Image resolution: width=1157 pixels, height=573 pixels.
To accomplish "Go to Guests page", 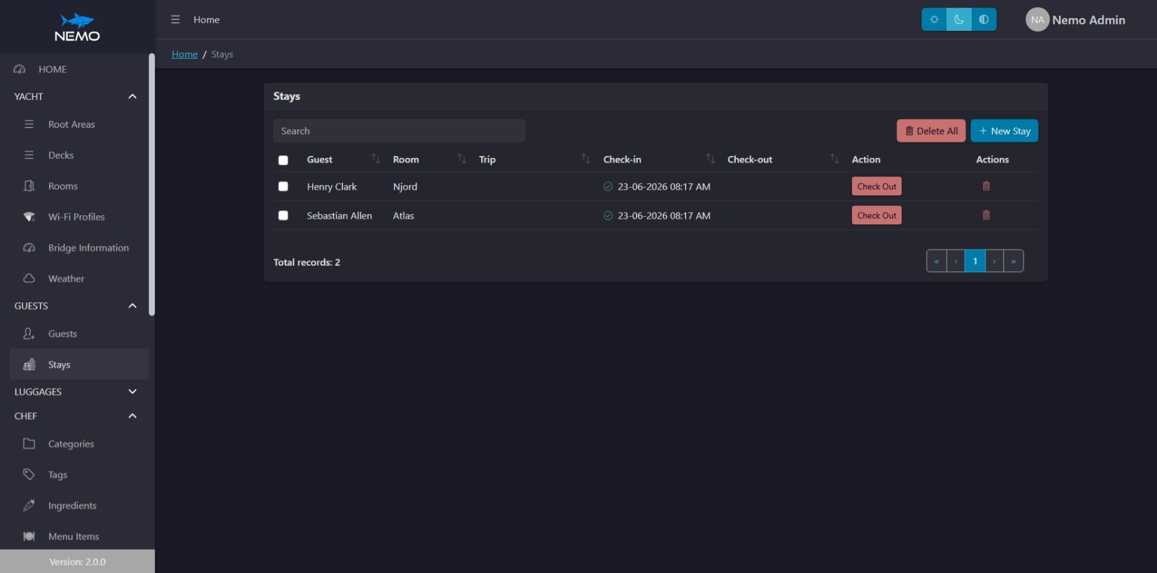I will tap(79, 333).
